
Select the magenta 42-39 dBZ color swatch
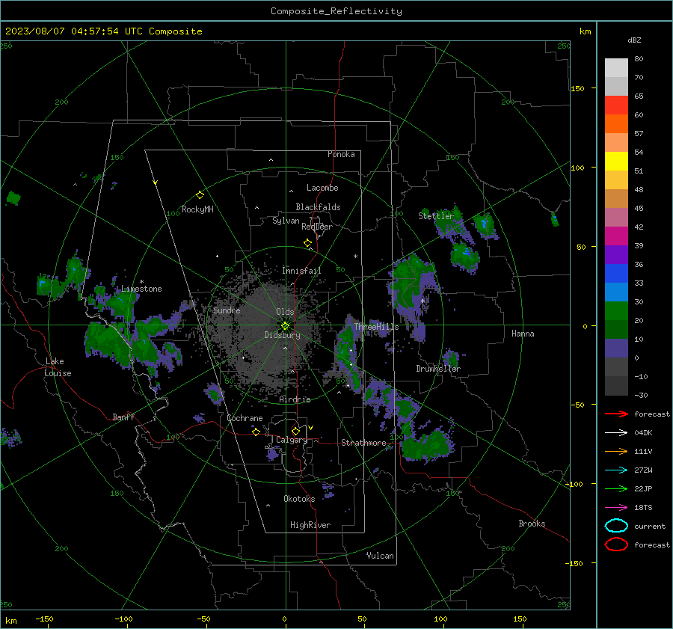click(616, 236)
